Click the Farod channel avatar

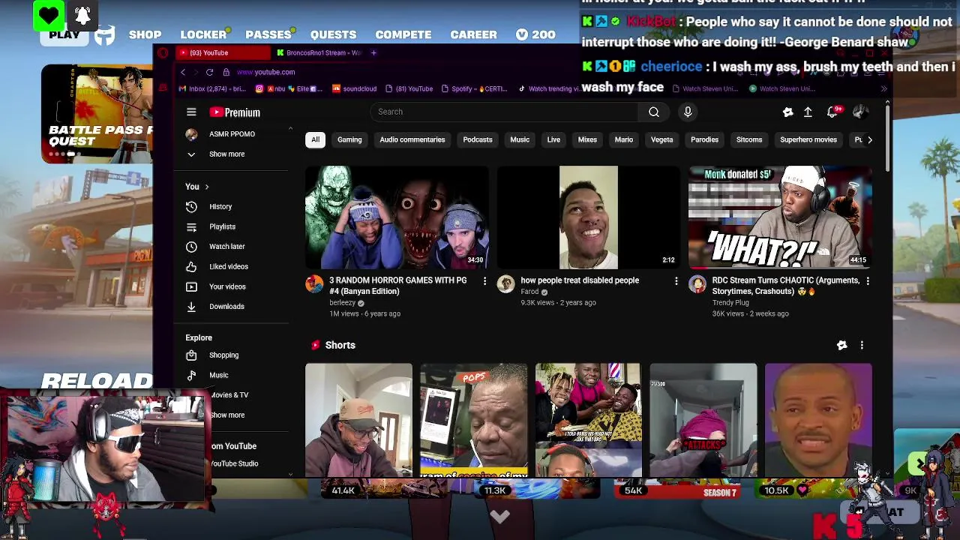(506, 284)
